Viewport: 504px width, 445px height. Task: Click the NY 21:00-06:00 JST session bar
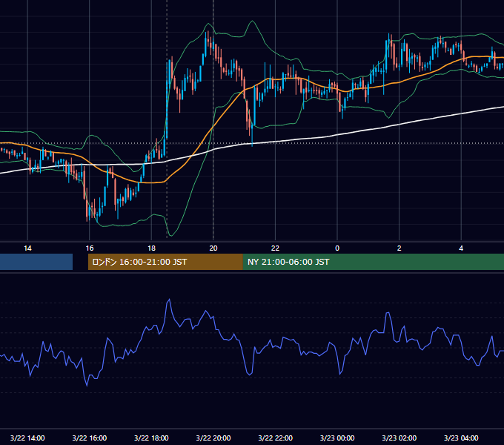[373, 262]
